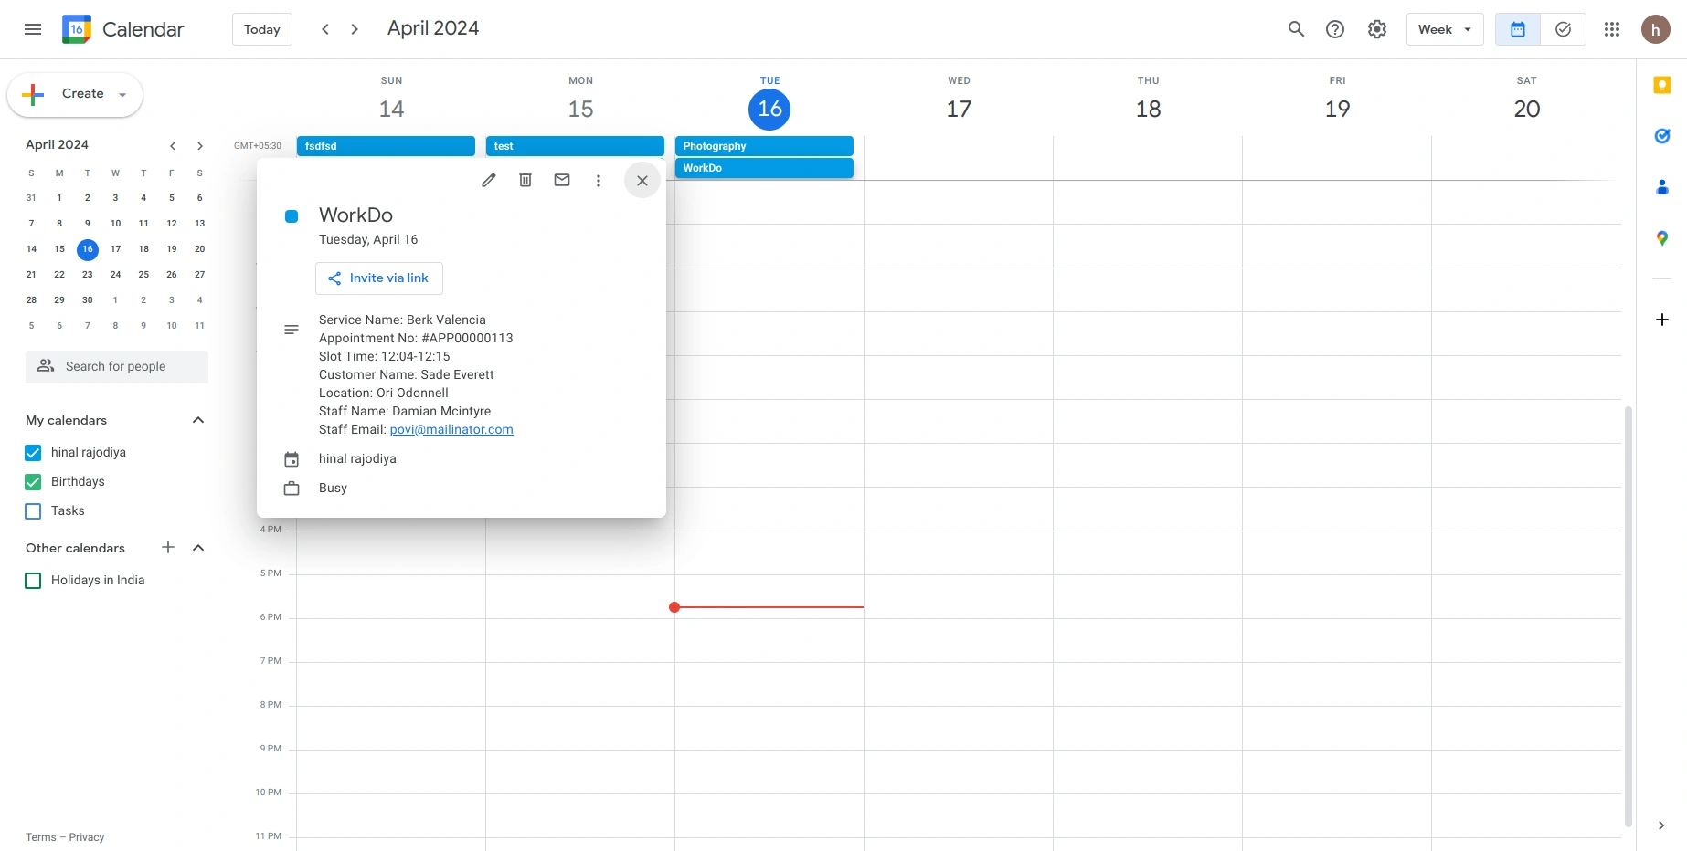
Task: Click the WorkDo event color square
Action: (x=292, y=215)
